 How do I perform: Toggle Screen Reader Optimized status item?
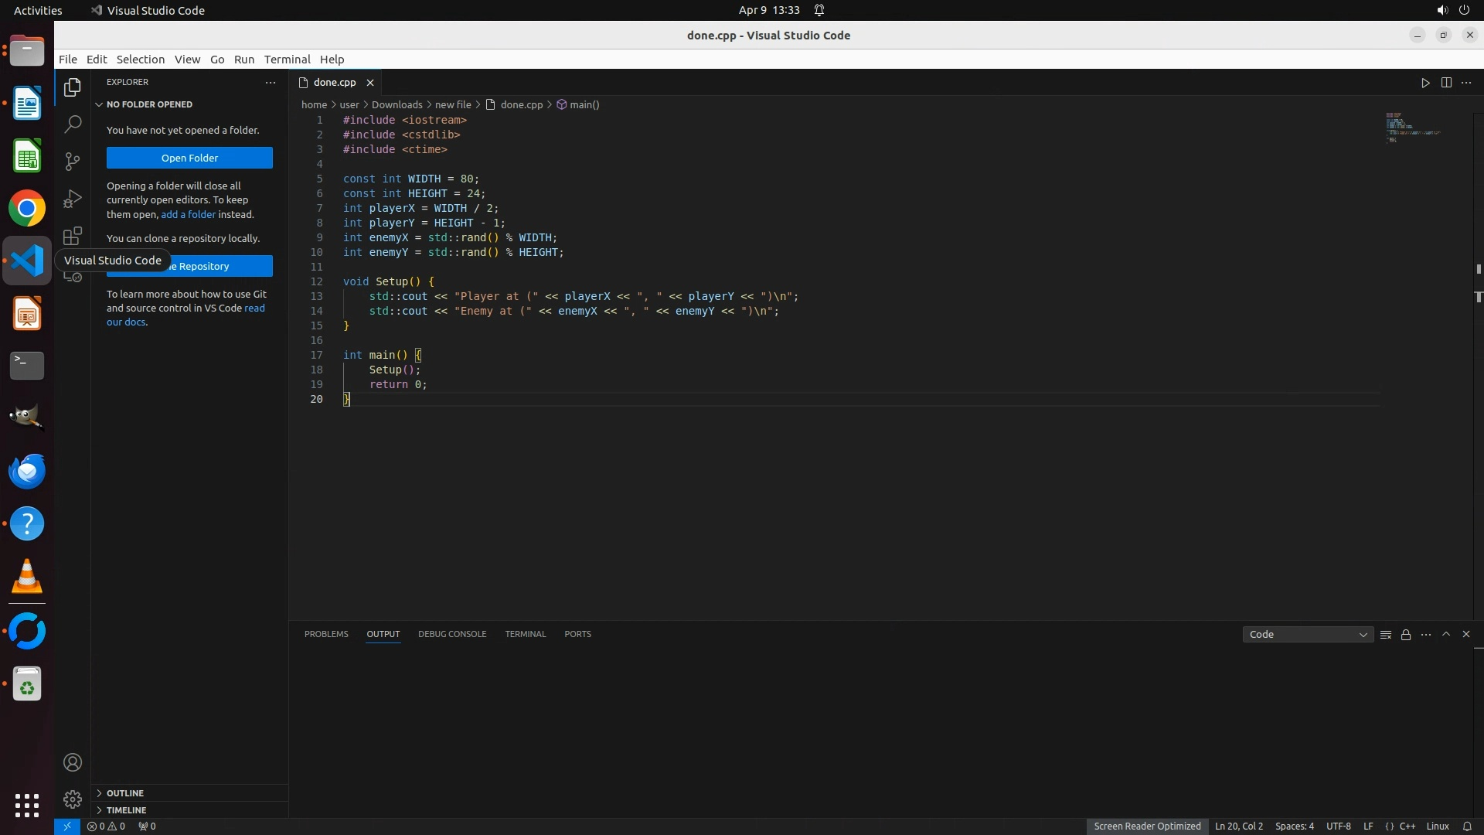1147,826
